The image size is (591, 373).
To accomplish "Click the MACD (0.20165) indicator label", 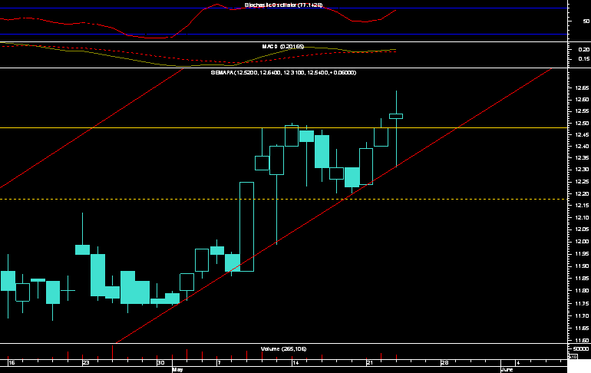I will pos(283,46).
